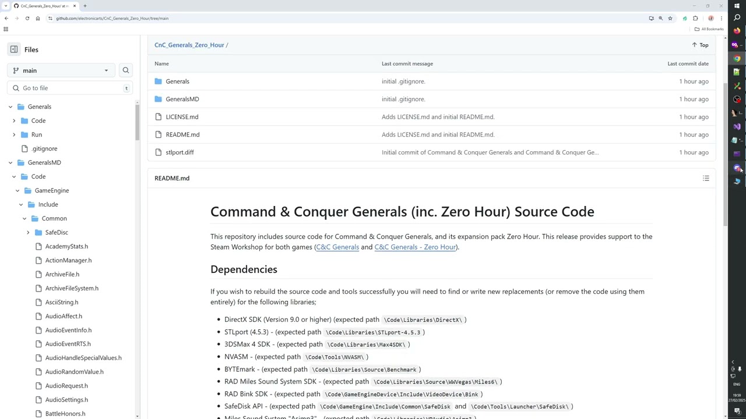
Task: Open BattleHonors.h in the file tree
Action: pyautogui.click(x=65, y=414)
